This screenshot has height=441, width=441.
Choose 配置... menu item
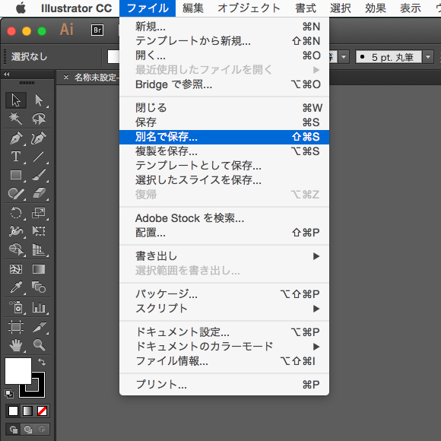(224, 233)
